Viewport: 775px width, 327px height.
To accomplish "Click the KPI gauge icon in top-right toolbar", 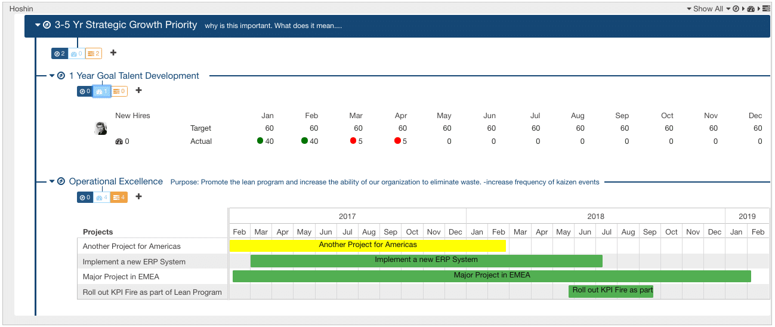I will (x=751, y=9).
